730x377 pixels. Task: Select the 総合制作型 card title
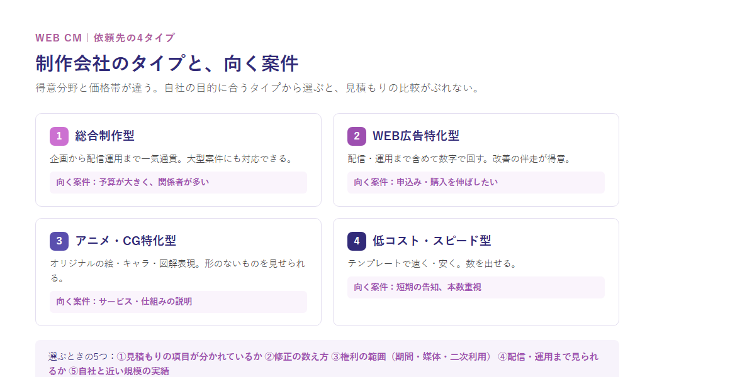coord(104,136)
